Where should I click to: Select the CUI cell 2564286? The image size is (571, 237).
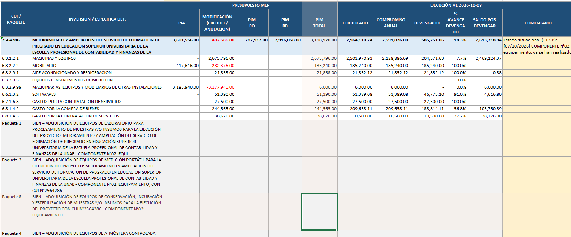(16, 46)
